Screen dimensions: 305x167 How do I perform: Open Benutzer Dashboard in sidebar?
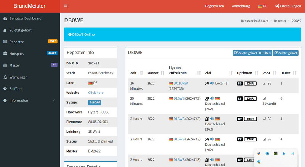point(30,18)
